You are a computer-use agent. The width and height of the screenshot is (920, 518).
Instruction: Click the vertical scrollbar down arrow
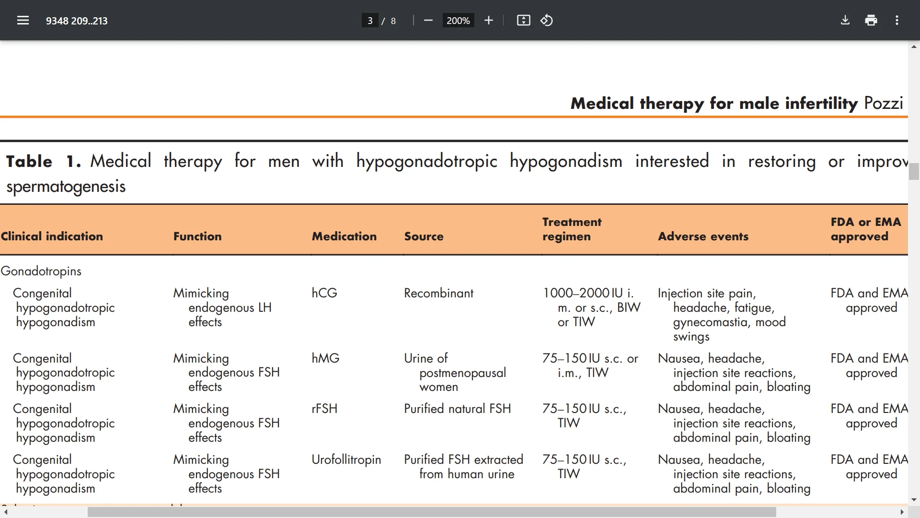click(x=914, y=500)
